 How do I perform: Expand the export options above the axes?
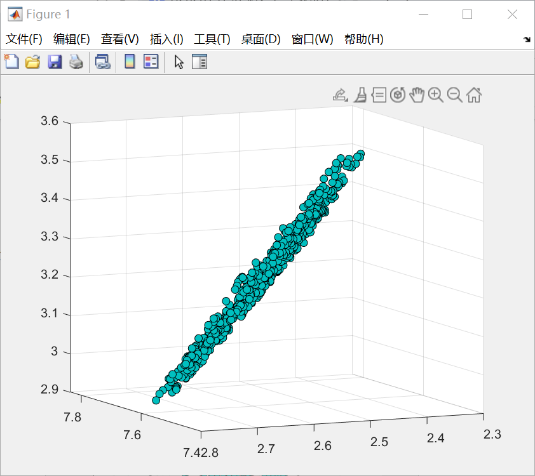coord(340,95)
